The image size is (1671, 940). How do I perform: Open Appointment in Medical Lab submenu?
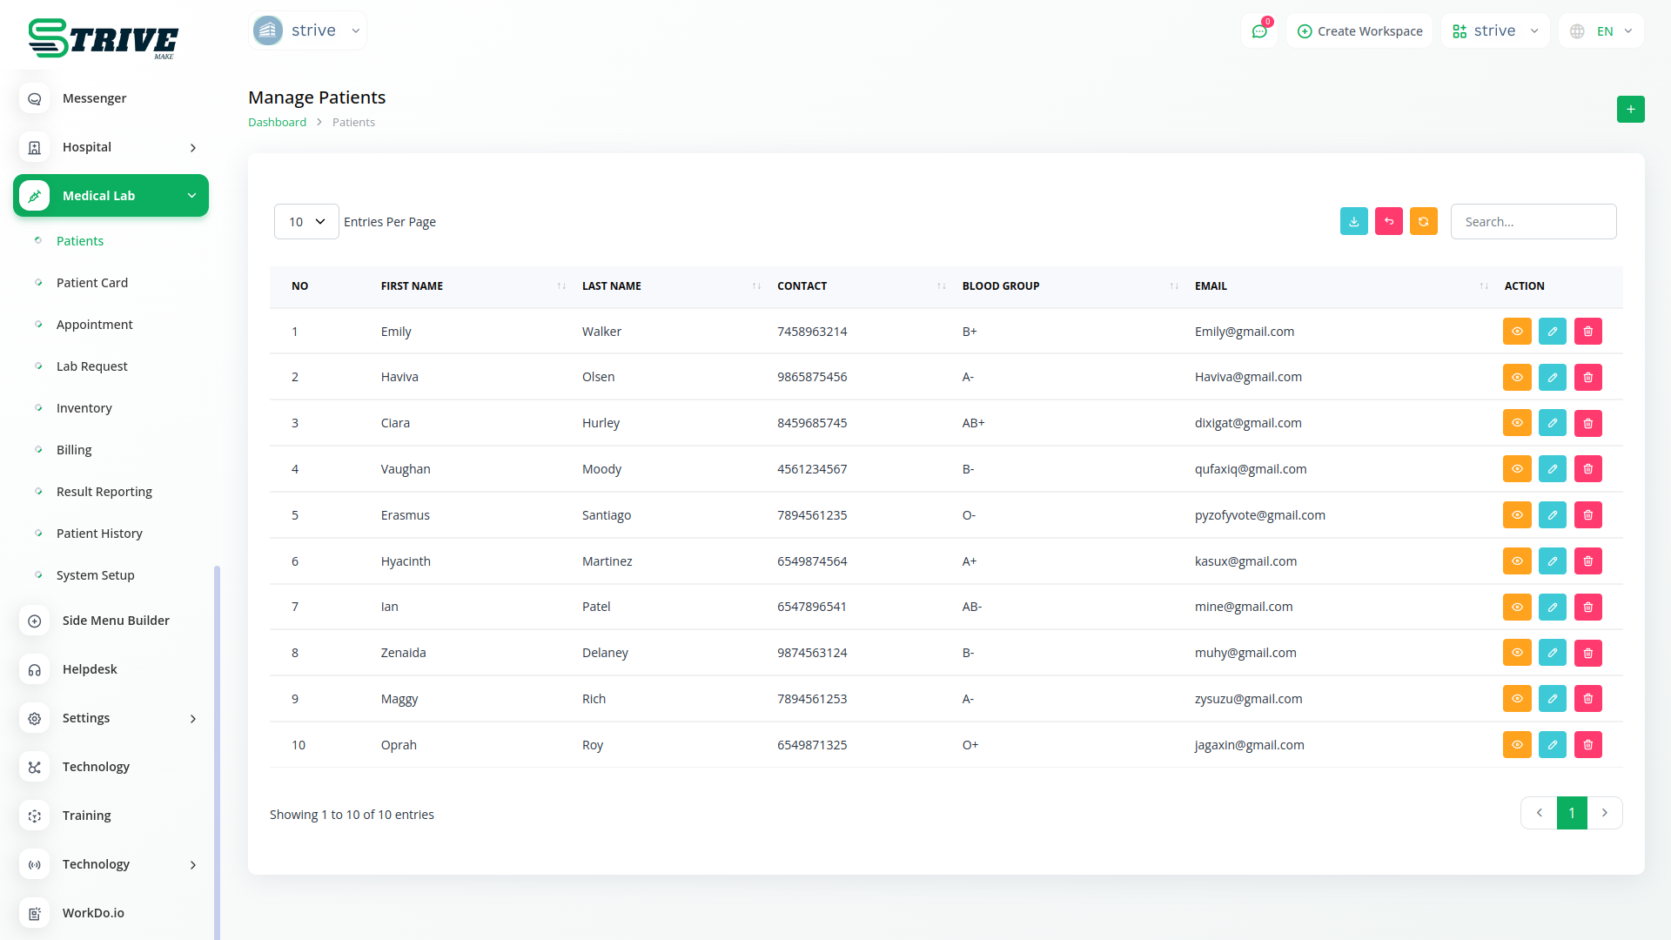click(x=95, y=325)
